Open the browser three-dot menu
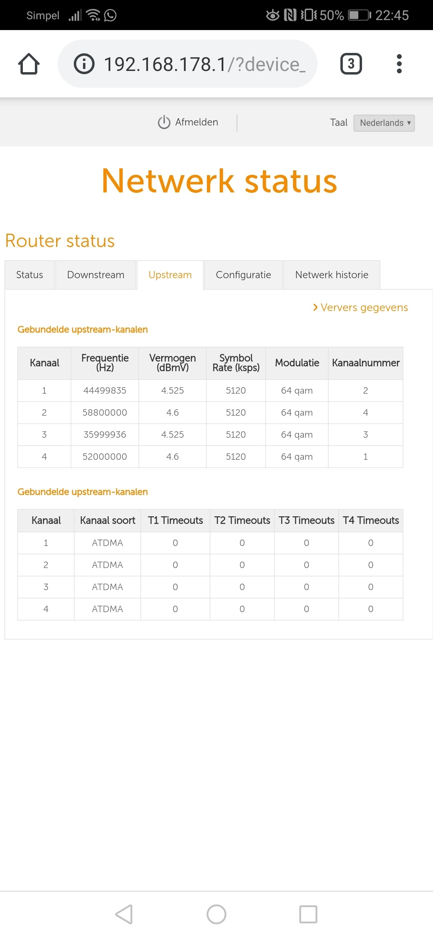433x938 pixels. tap(399, 64)
